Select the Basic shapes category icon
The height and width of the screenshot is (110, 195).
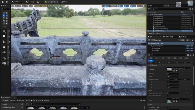[7, 13]
